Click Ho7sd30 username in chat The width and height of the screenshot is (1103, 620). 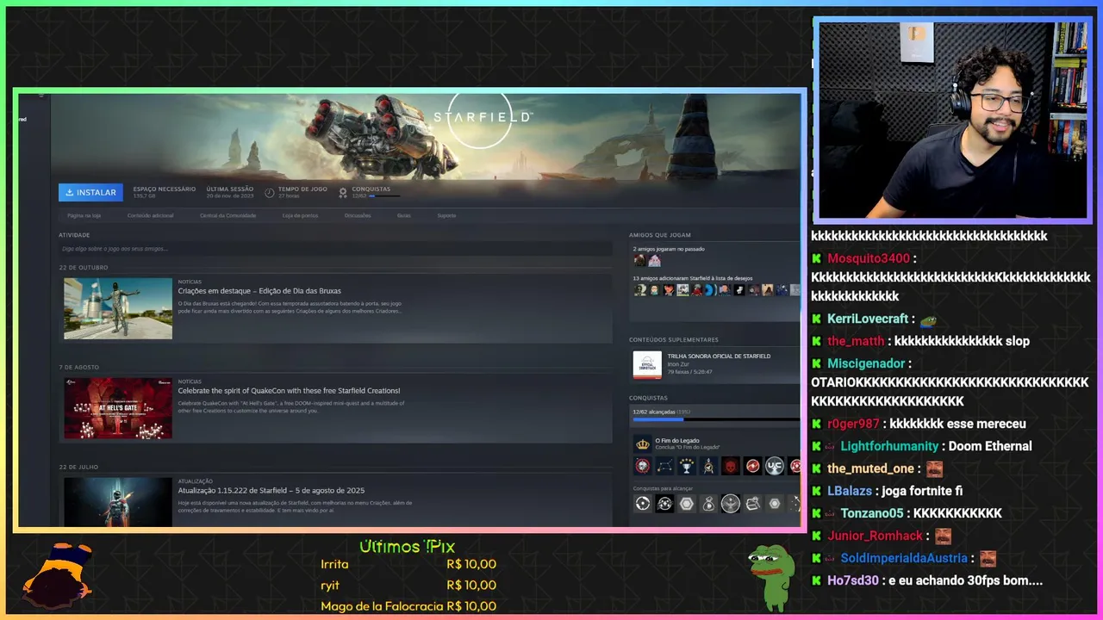click(853, 580)
